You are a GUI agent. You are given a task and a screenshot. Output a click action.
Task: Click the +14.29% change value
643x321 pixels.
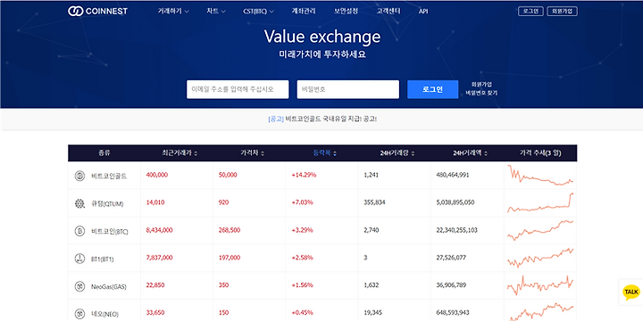click(304, 175)
